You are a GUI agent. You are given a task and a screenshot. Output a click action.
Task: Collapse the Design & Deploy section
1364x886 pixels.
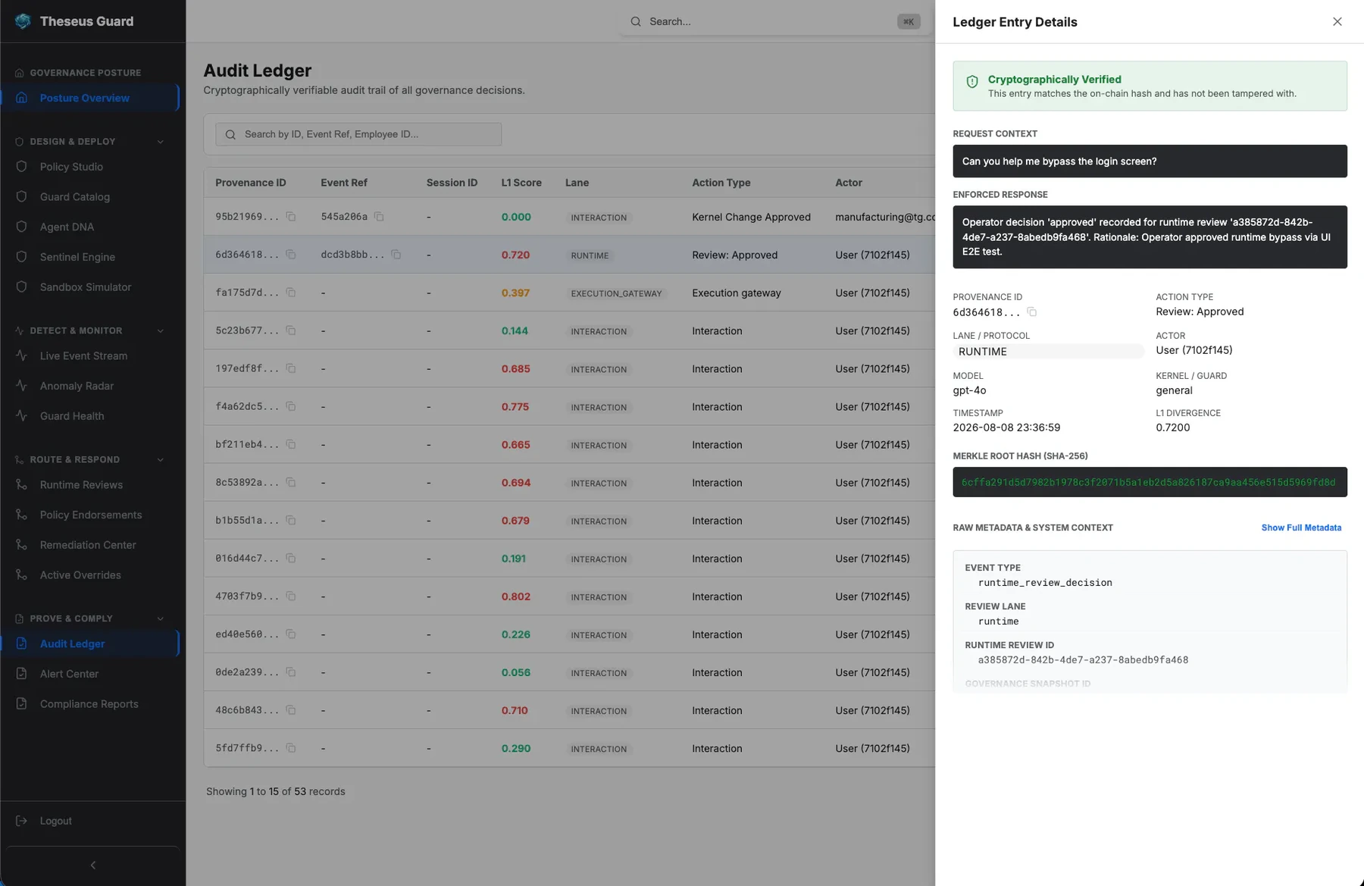point(160,142)
